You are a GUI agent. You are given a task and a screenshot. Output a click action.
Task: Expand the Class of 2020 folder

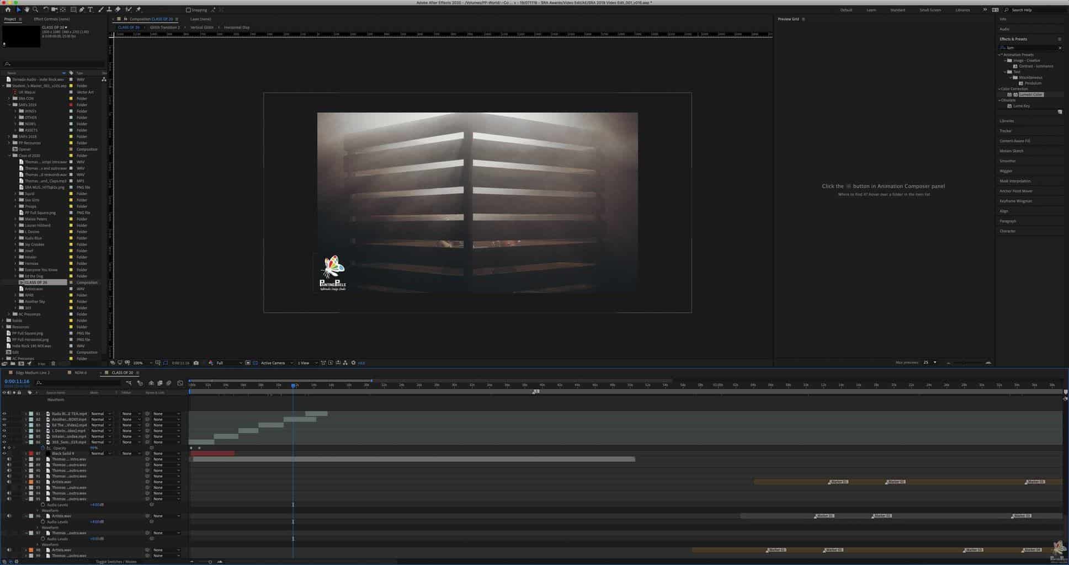pyautogui.click(x=9, y=156)
